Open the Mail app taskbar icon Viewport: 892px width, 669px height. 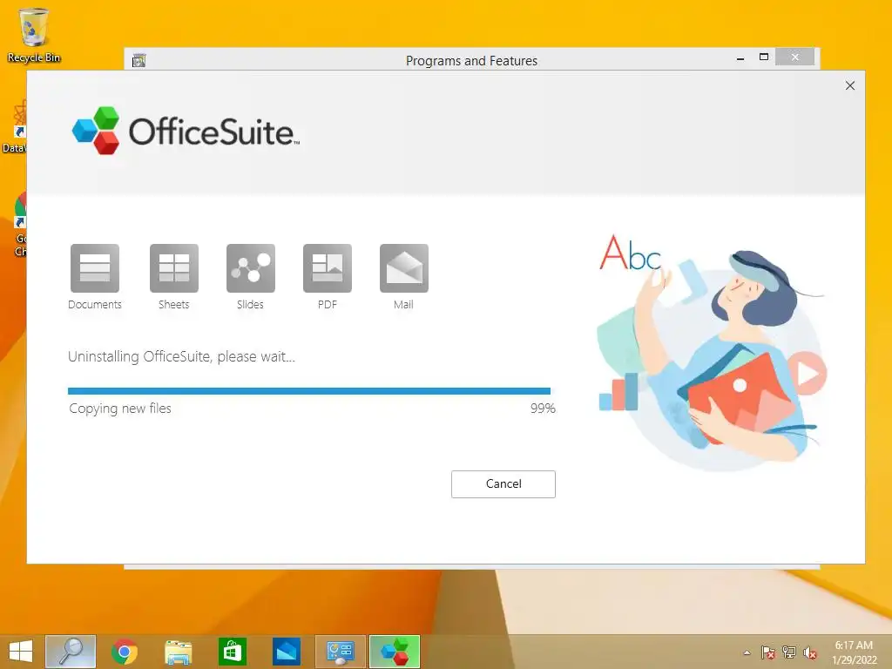[286, 652]
